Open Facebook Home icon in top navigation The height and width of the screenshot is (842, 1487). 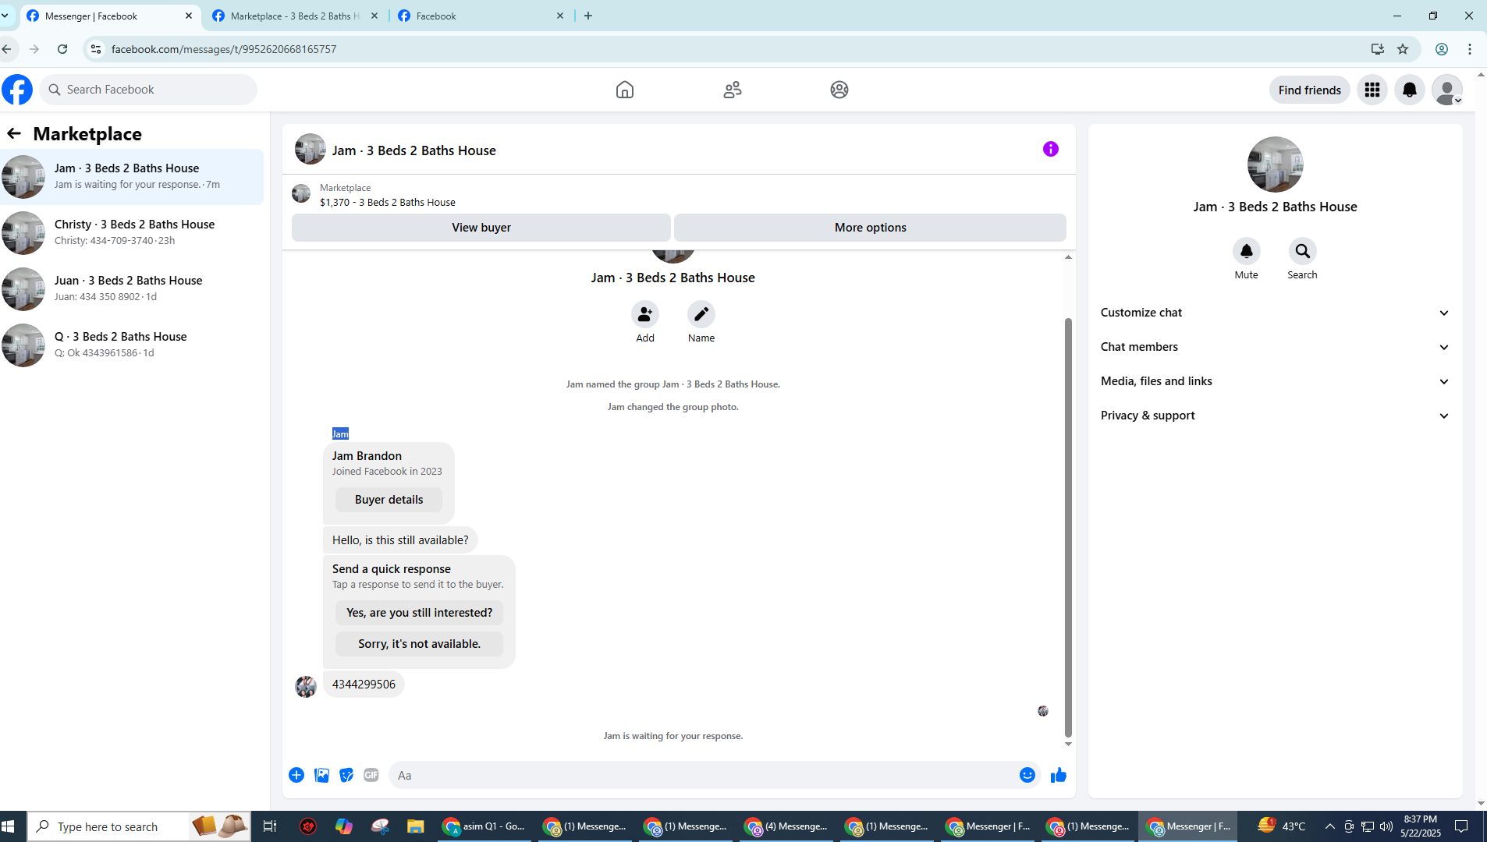[624, 90]
